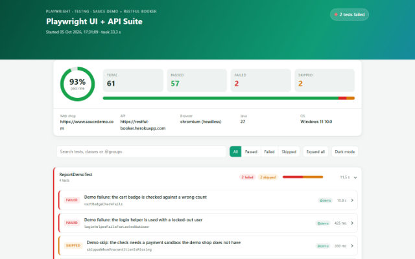This screenshot has width=415, height=259.
Task: Select the Passed filter tab
Action: 251,152
